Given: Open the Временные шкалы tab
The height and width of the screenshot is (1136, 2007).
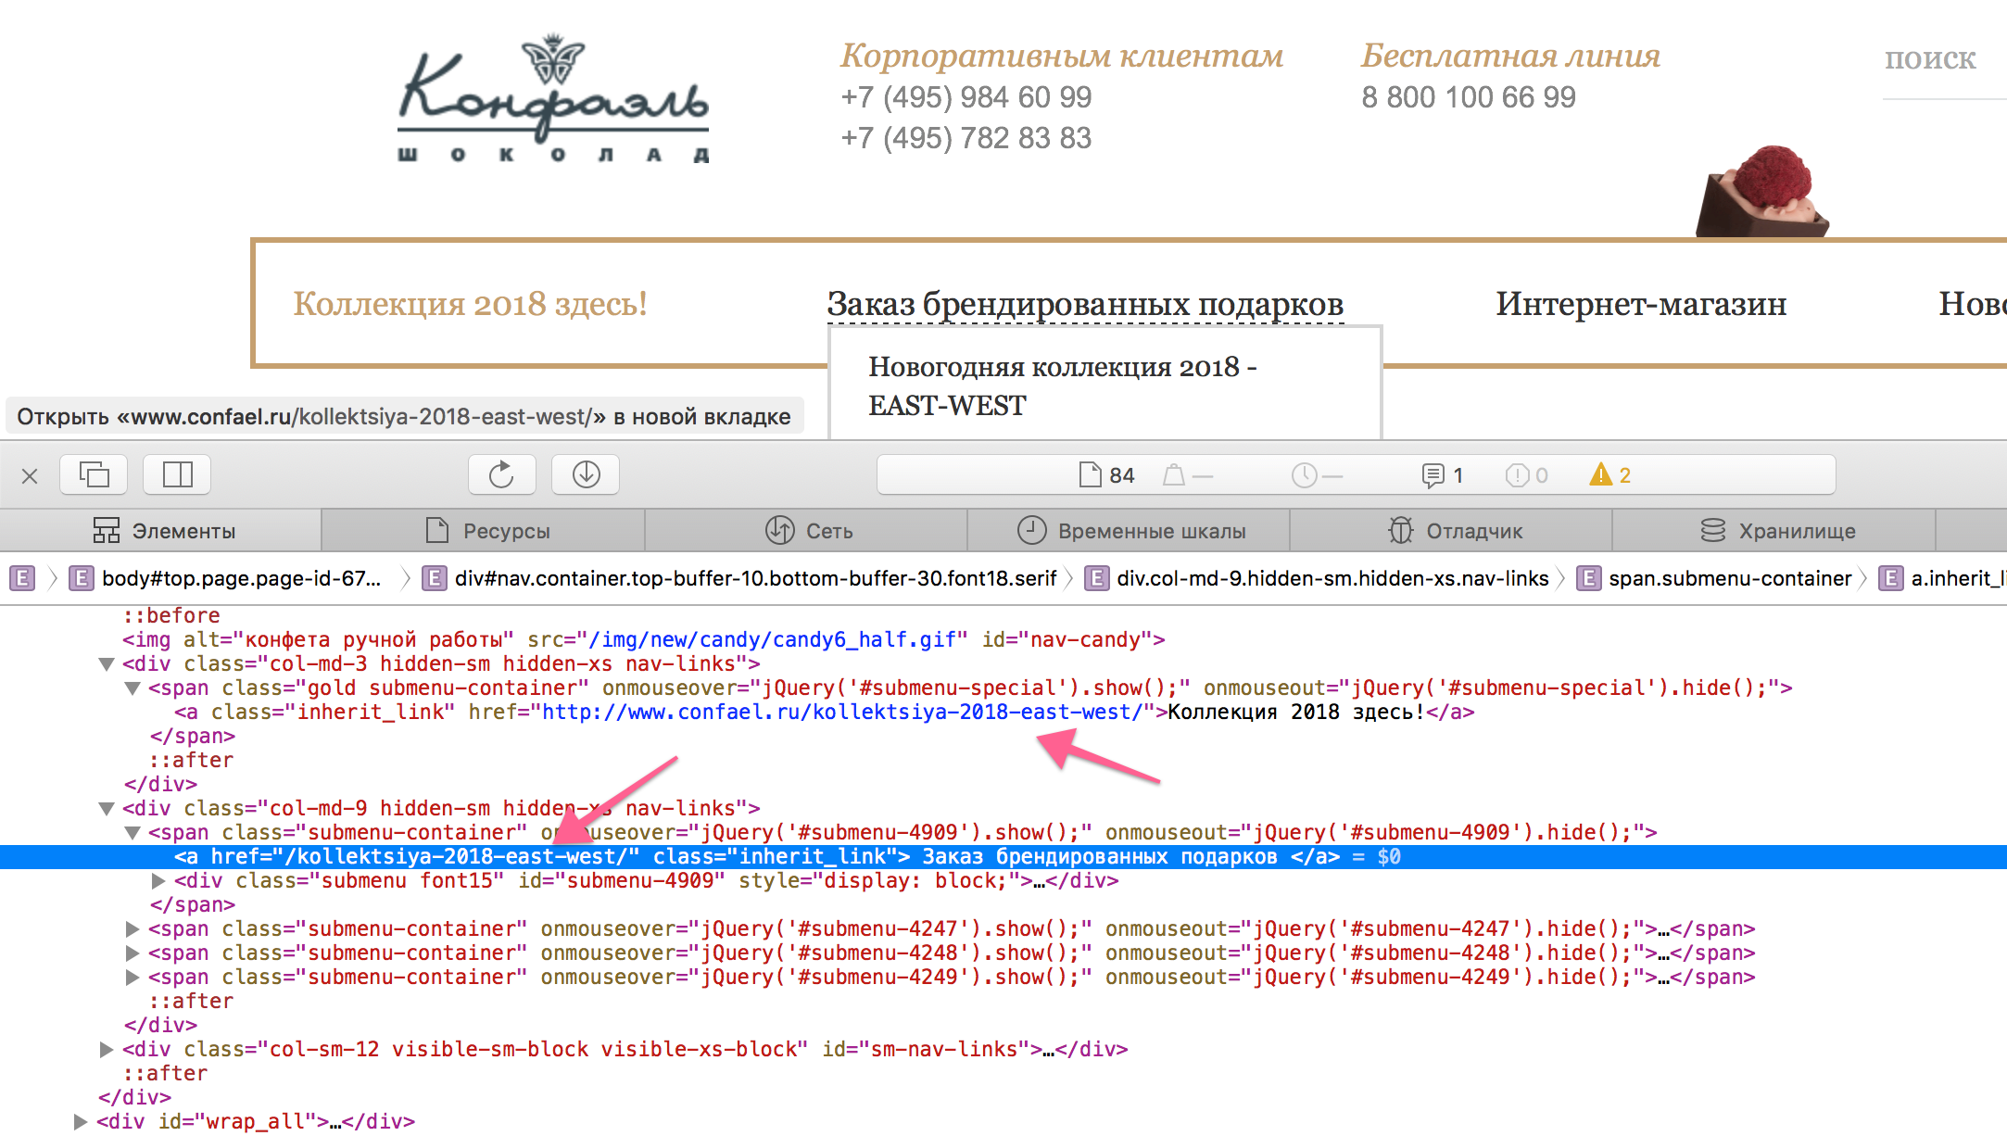Looking at the screenshot, I should 1129,531.
